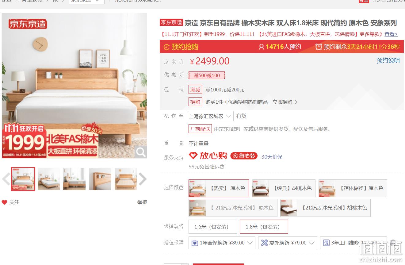Click the 立即换购 link
This screenshot has width=405, height=265.
click(x=285, y=102)
